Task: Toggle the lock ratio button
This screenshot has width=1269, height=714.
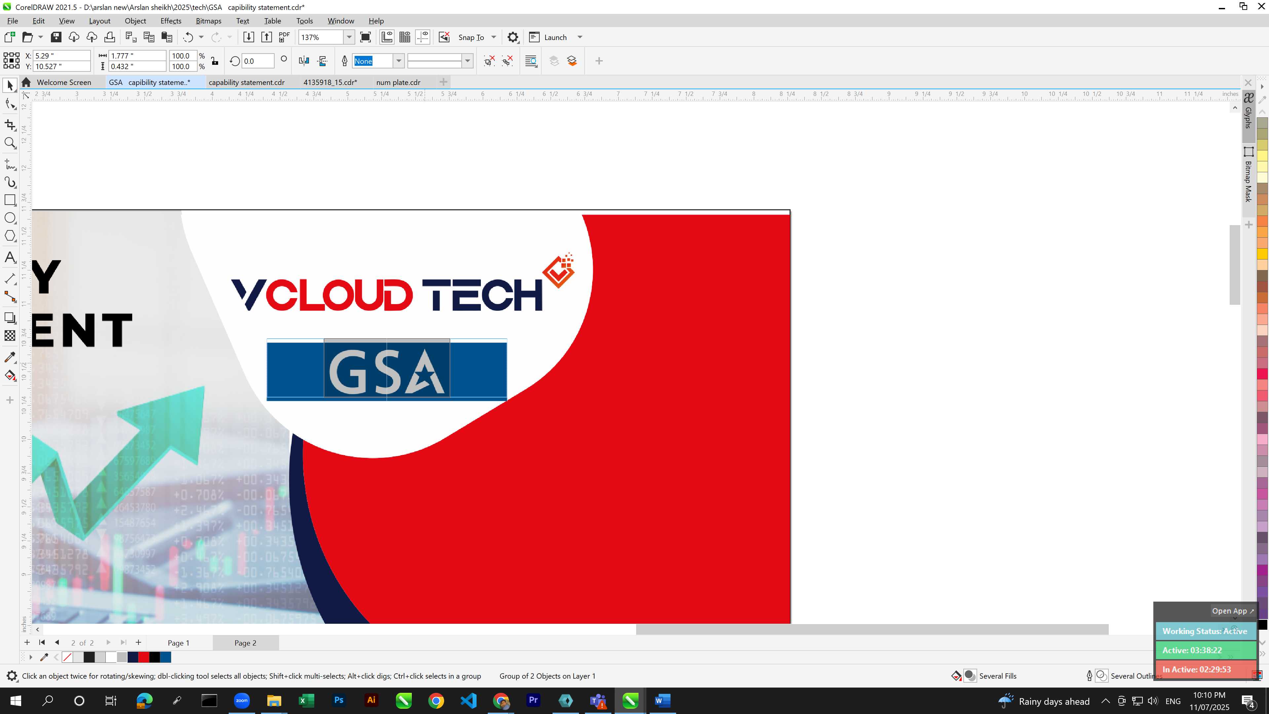Action: coord(214,60)
